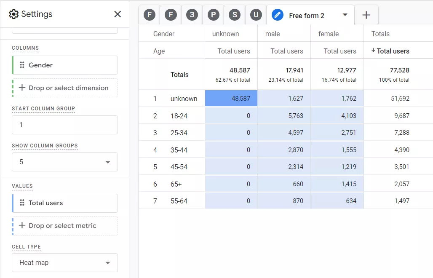Click the male 4,597 cell for 25-34
This screenshot has width=433, height=278.
click(284, 133)
